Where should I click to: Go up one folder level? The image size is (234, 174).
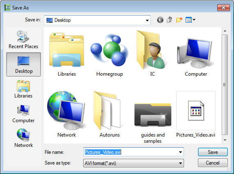(170, 20)
